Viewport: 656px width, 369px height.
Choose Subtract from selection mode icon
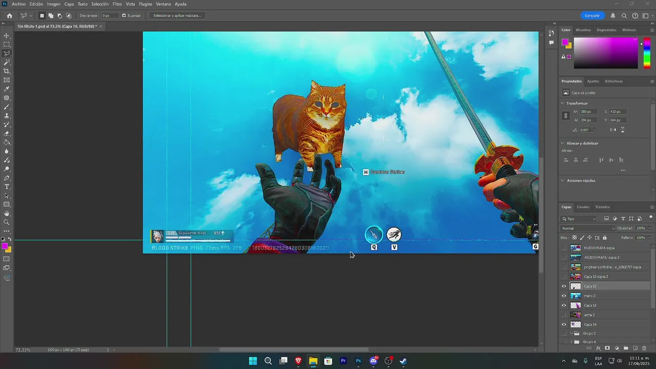[x=59, y=15]
